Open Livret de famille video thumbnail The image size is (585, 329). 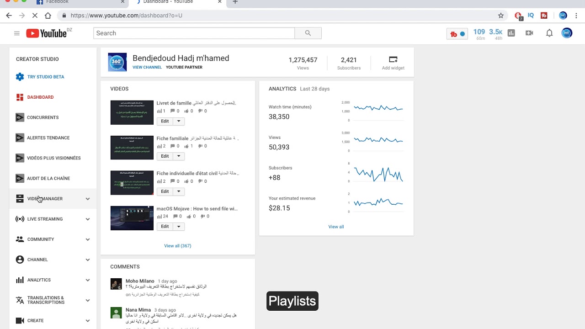pos(132,112)
